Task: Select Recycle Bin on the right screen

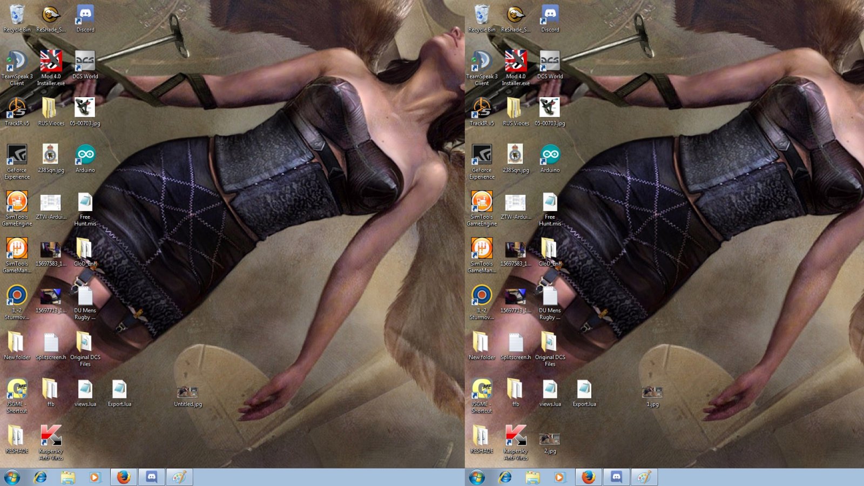Action: [x=482, y=19]
